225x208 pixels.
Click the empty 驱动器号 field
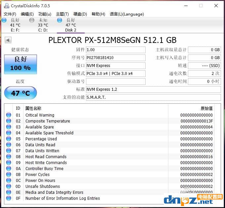point(116,82)
